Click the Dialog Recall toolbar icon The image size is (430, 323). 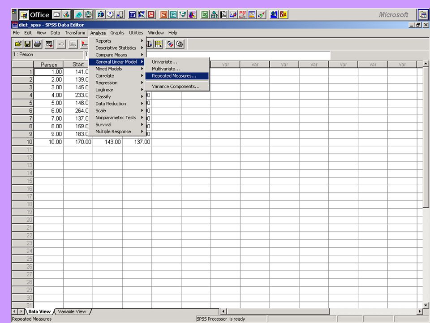49,44
